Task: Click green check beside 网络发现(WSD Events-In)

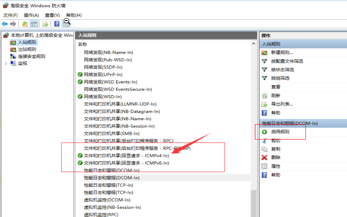Action: coord(80,82)
